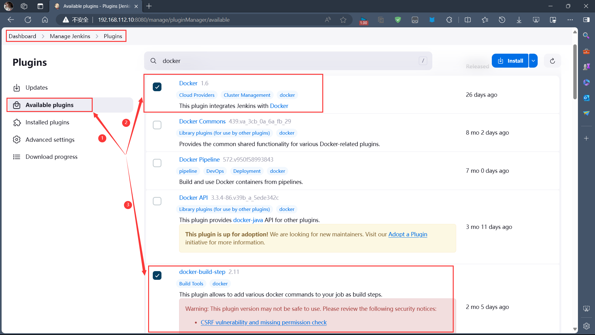Open CSRF vulnerability security notice link
595x335 pixels.
(x=264, y=322)
